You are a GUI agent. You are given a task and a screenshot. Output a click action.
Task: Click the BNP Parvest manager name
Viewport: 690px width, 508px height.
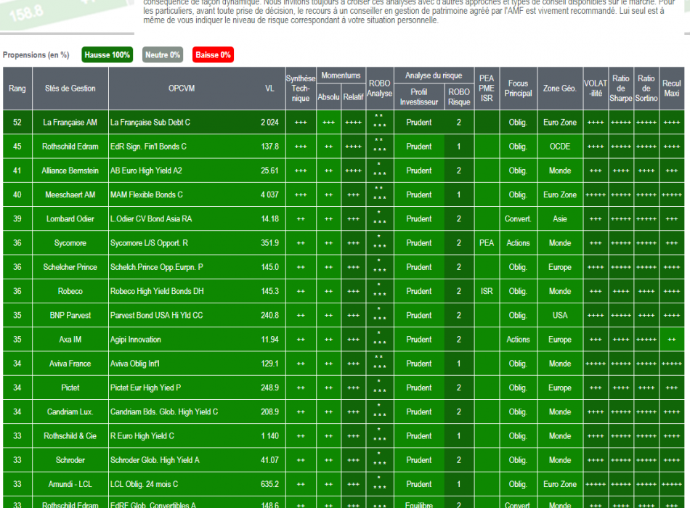(x=70, y=316)
